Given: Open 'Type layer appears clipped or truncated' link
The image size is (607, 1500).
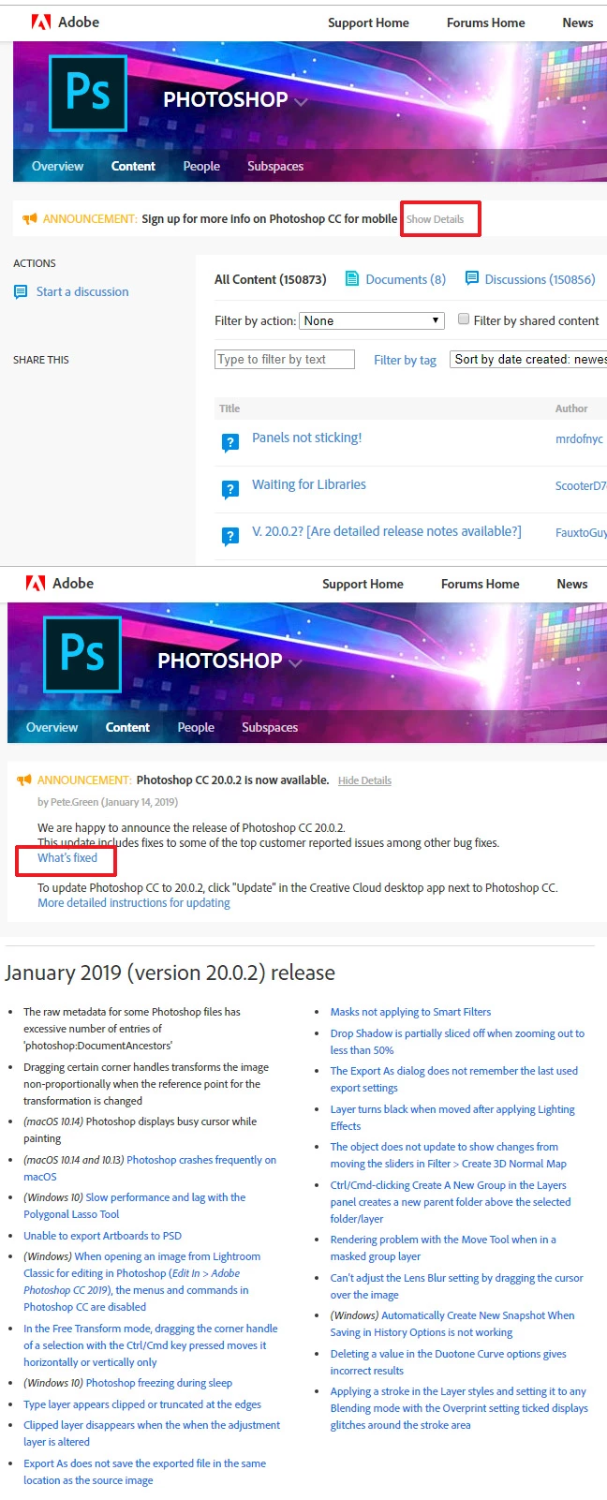Looking at the screenshot, I should (x=142, y=1404).
